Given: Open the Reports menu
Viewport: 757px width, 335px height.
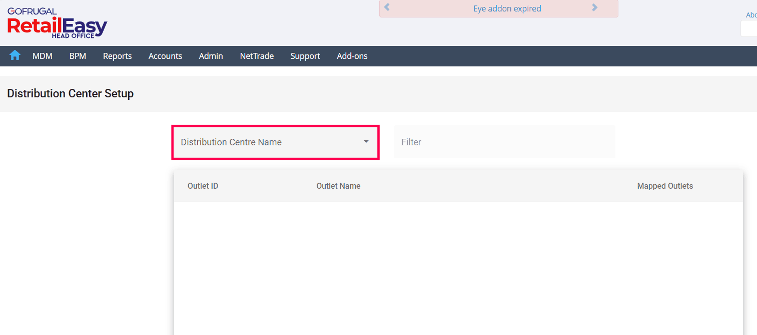Looking at the screenshot, I should pos(118,56).
